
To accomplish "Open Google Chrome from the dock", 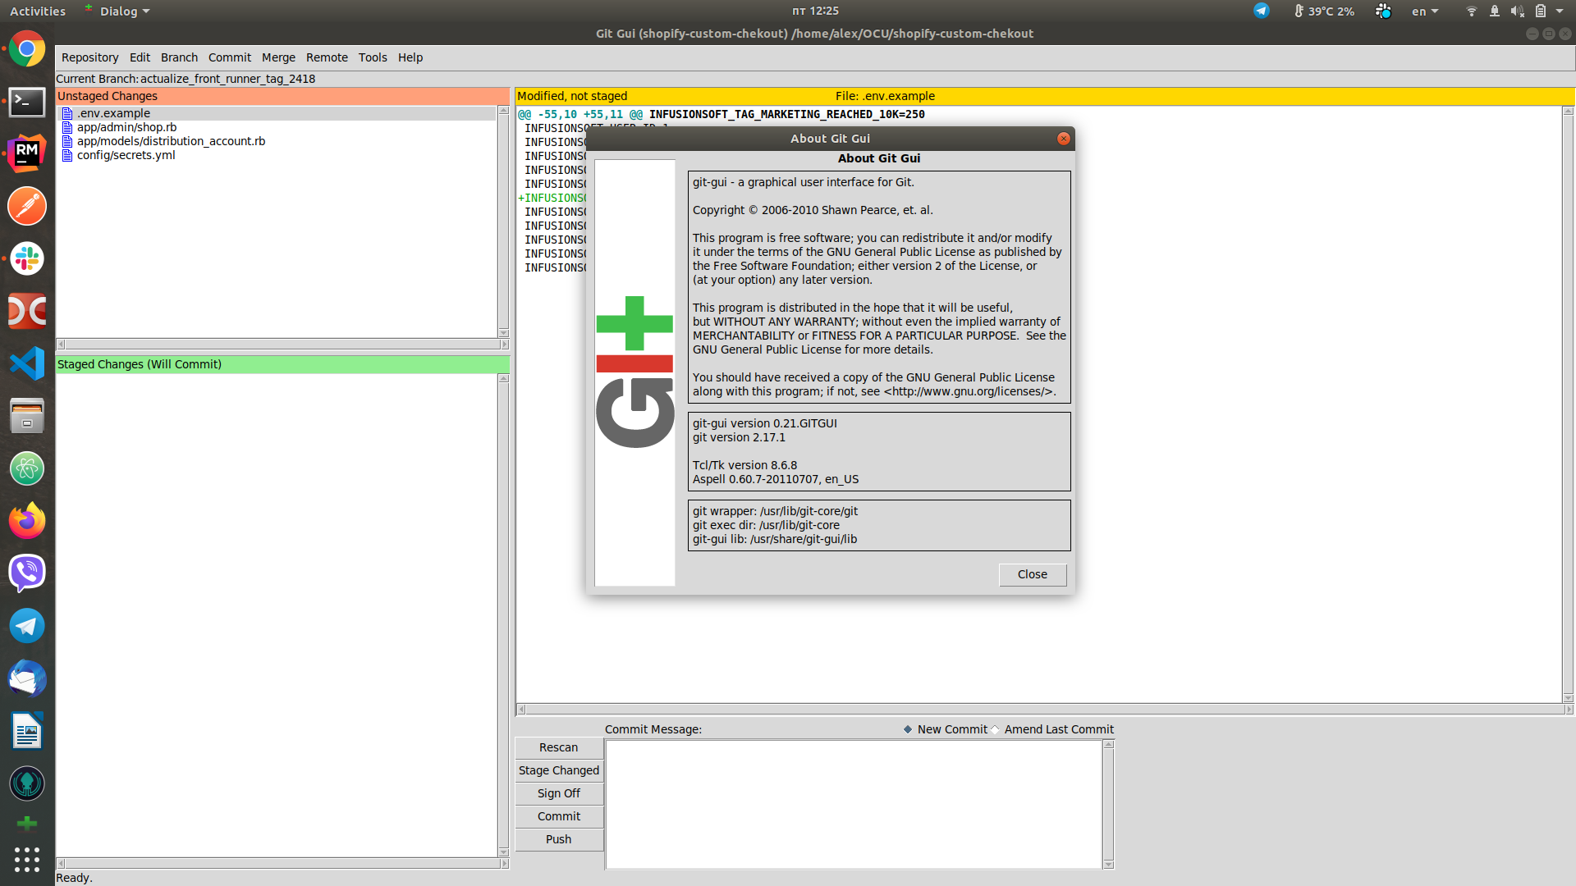I will coord(27,49).
